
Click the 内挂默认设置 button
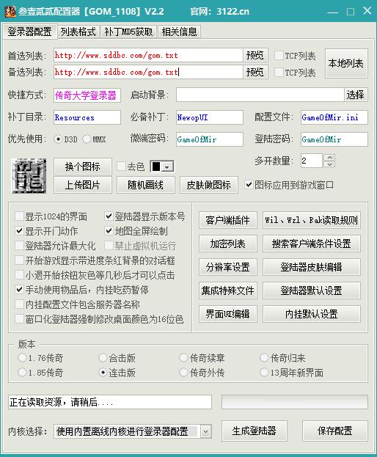(312, 314)
